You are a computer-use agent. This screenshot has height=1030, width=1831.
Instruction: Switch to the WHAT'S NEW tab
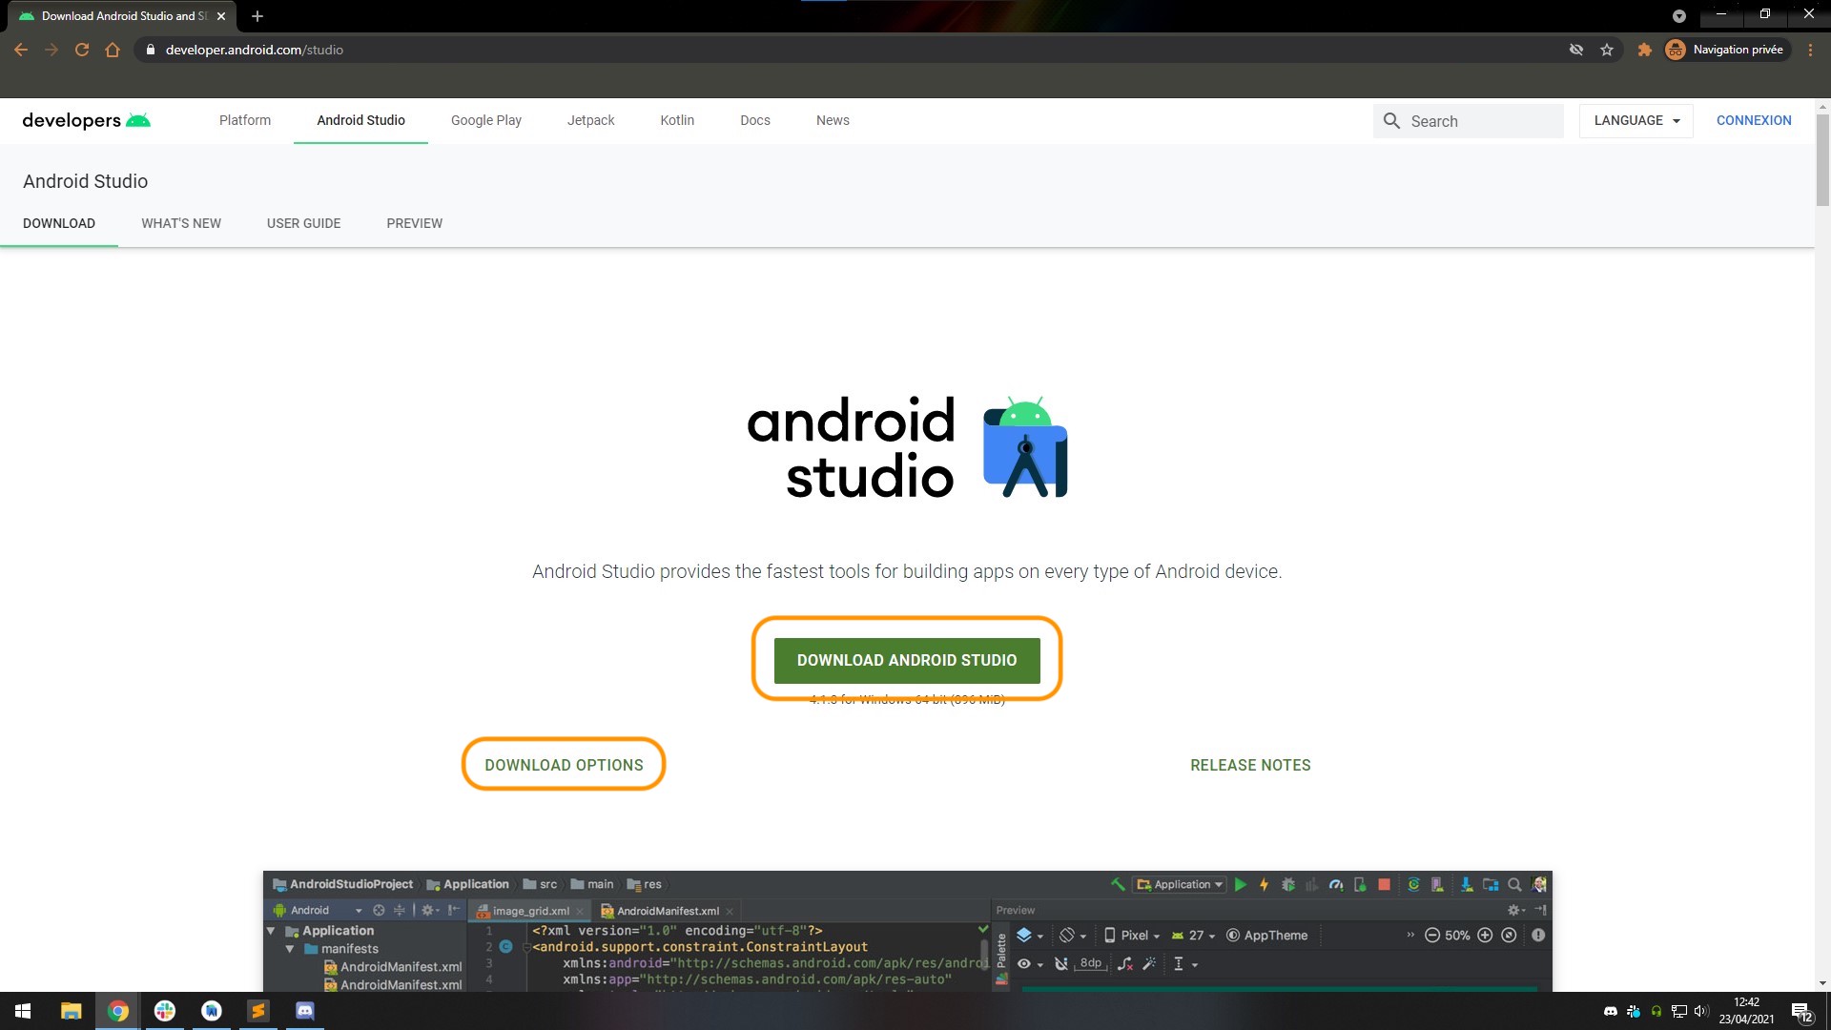(181, 223)
